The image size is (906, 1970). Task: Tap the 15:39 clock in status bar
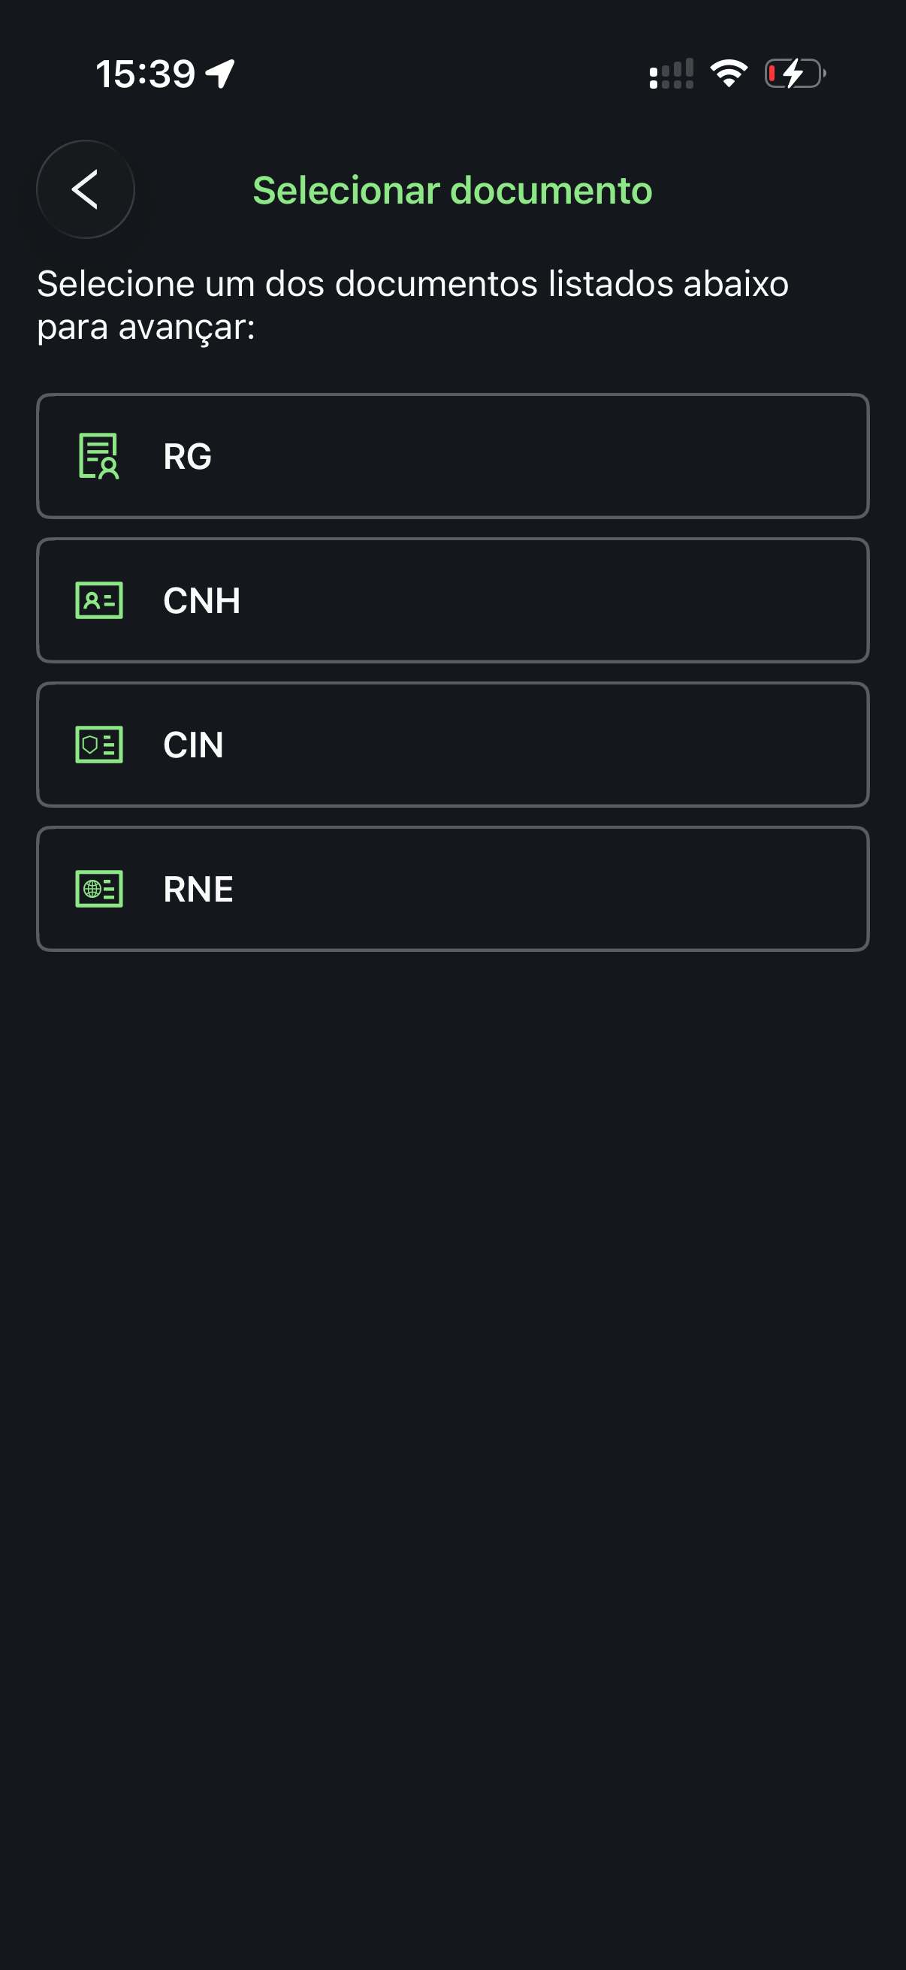[x=145, y=74]
